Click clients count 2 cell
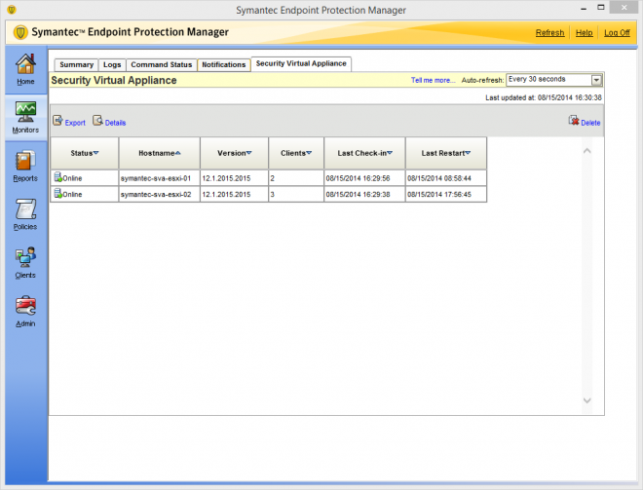 (x=296, y=178)
